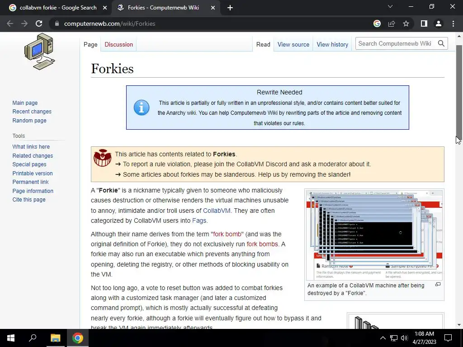Viewport: 463px width, 347px height.
Task: Open the Chrome profile icon
Action: click(x=439, y=23)
